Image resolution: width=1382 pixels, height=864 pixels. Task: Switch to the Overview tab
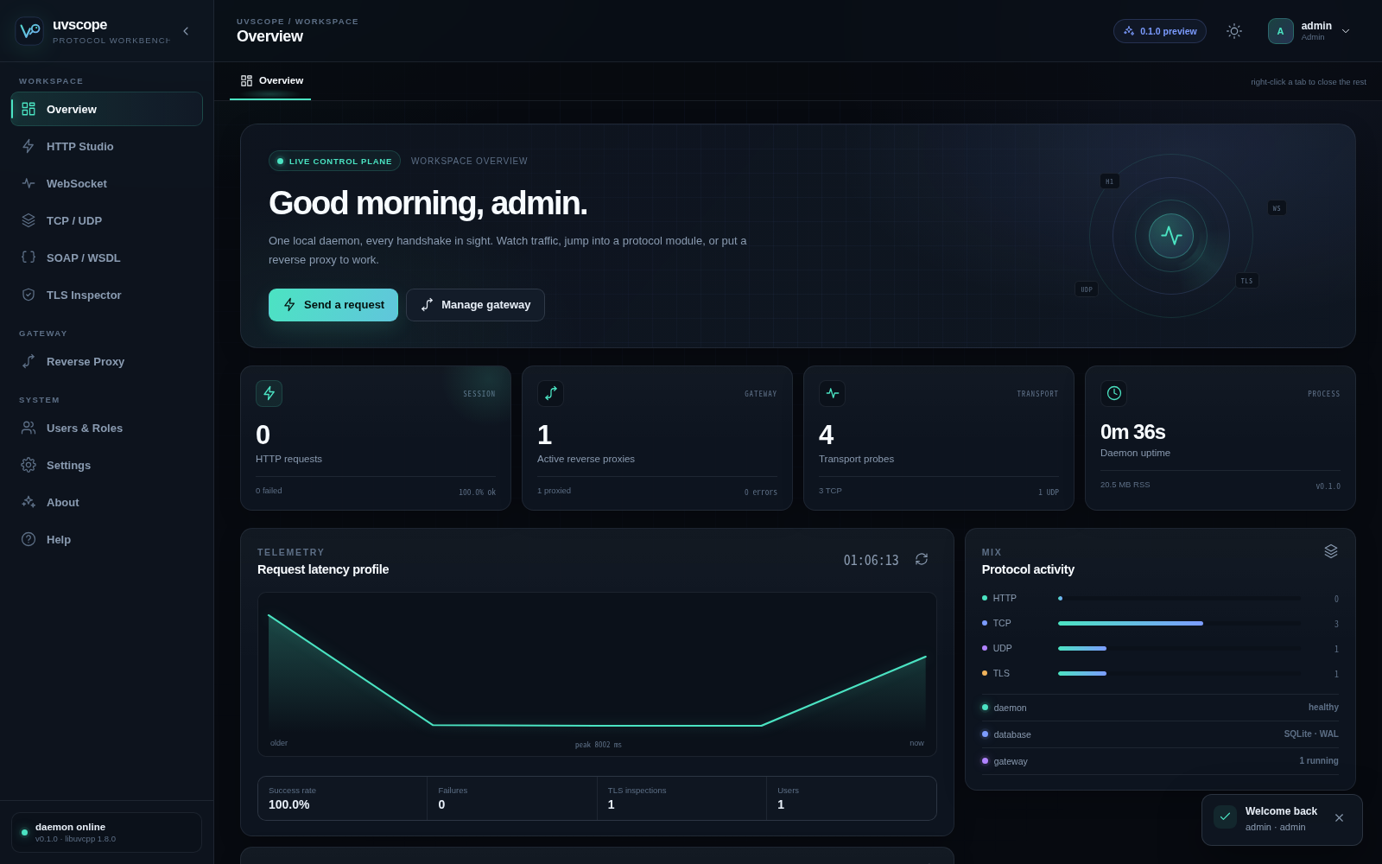click(270, 80)
